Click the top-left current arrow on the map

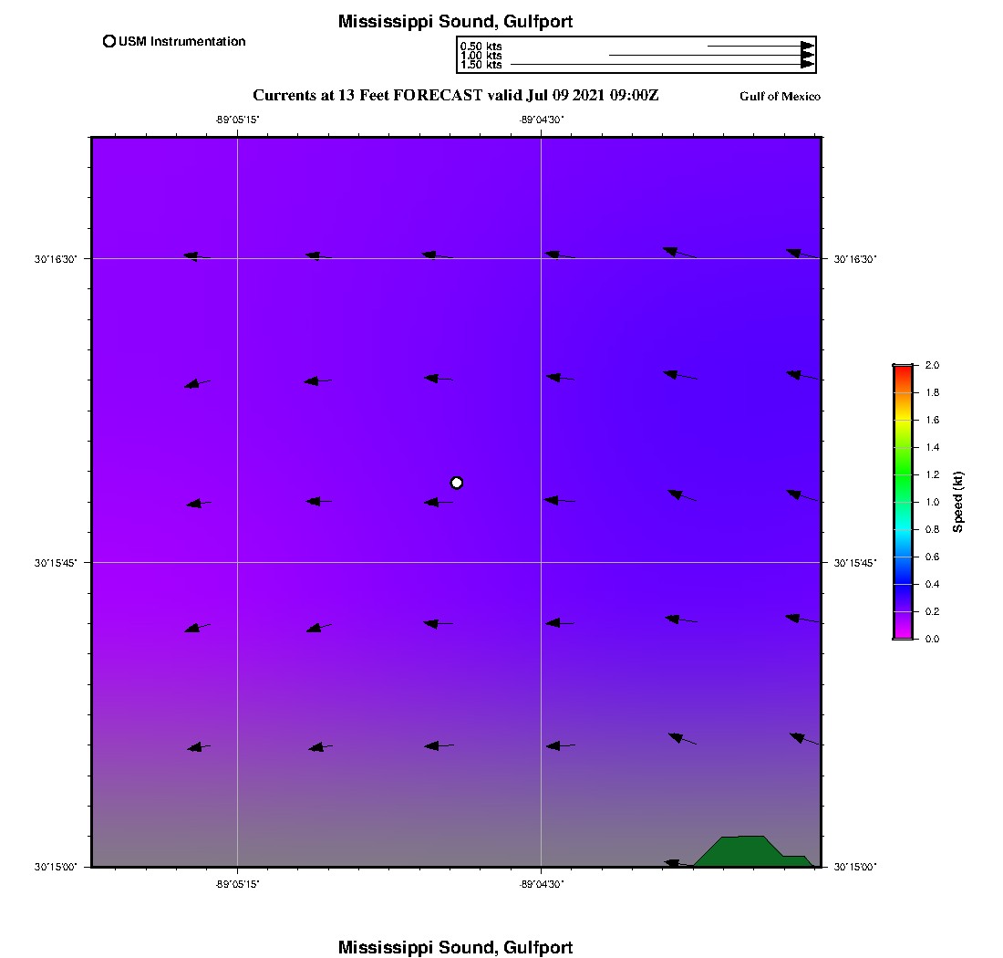coord(196,256)
